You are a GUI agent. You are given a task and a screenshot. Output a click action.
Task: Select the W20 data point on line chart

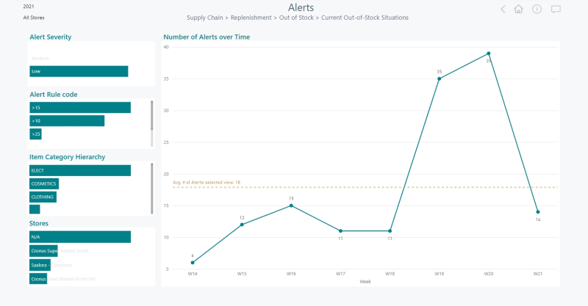(x=489, y=54)
